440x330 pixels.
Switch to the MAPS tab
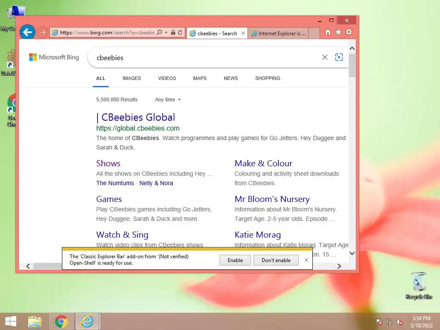click(x=200, y=78)
